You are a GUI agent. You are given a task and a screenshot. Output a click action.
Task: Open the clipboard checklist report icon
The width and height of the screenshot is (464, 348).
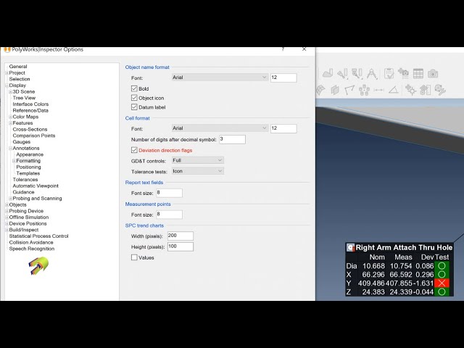click(x=389, y=73)
